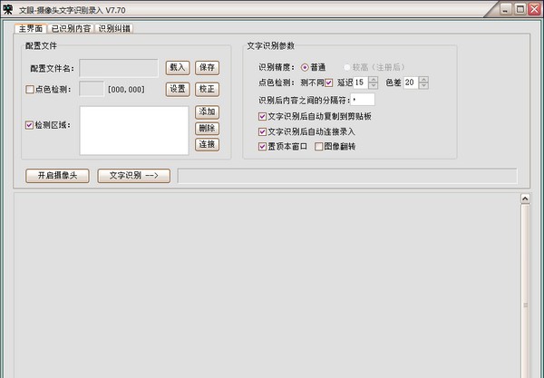Click the 连接 button

click(207, 144)
